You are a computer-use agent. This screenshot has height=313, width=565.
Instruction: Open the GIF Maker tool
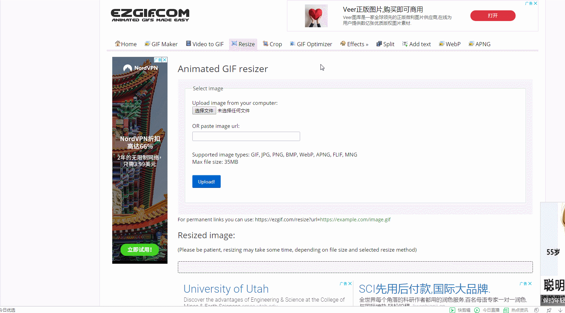point(161,44)
